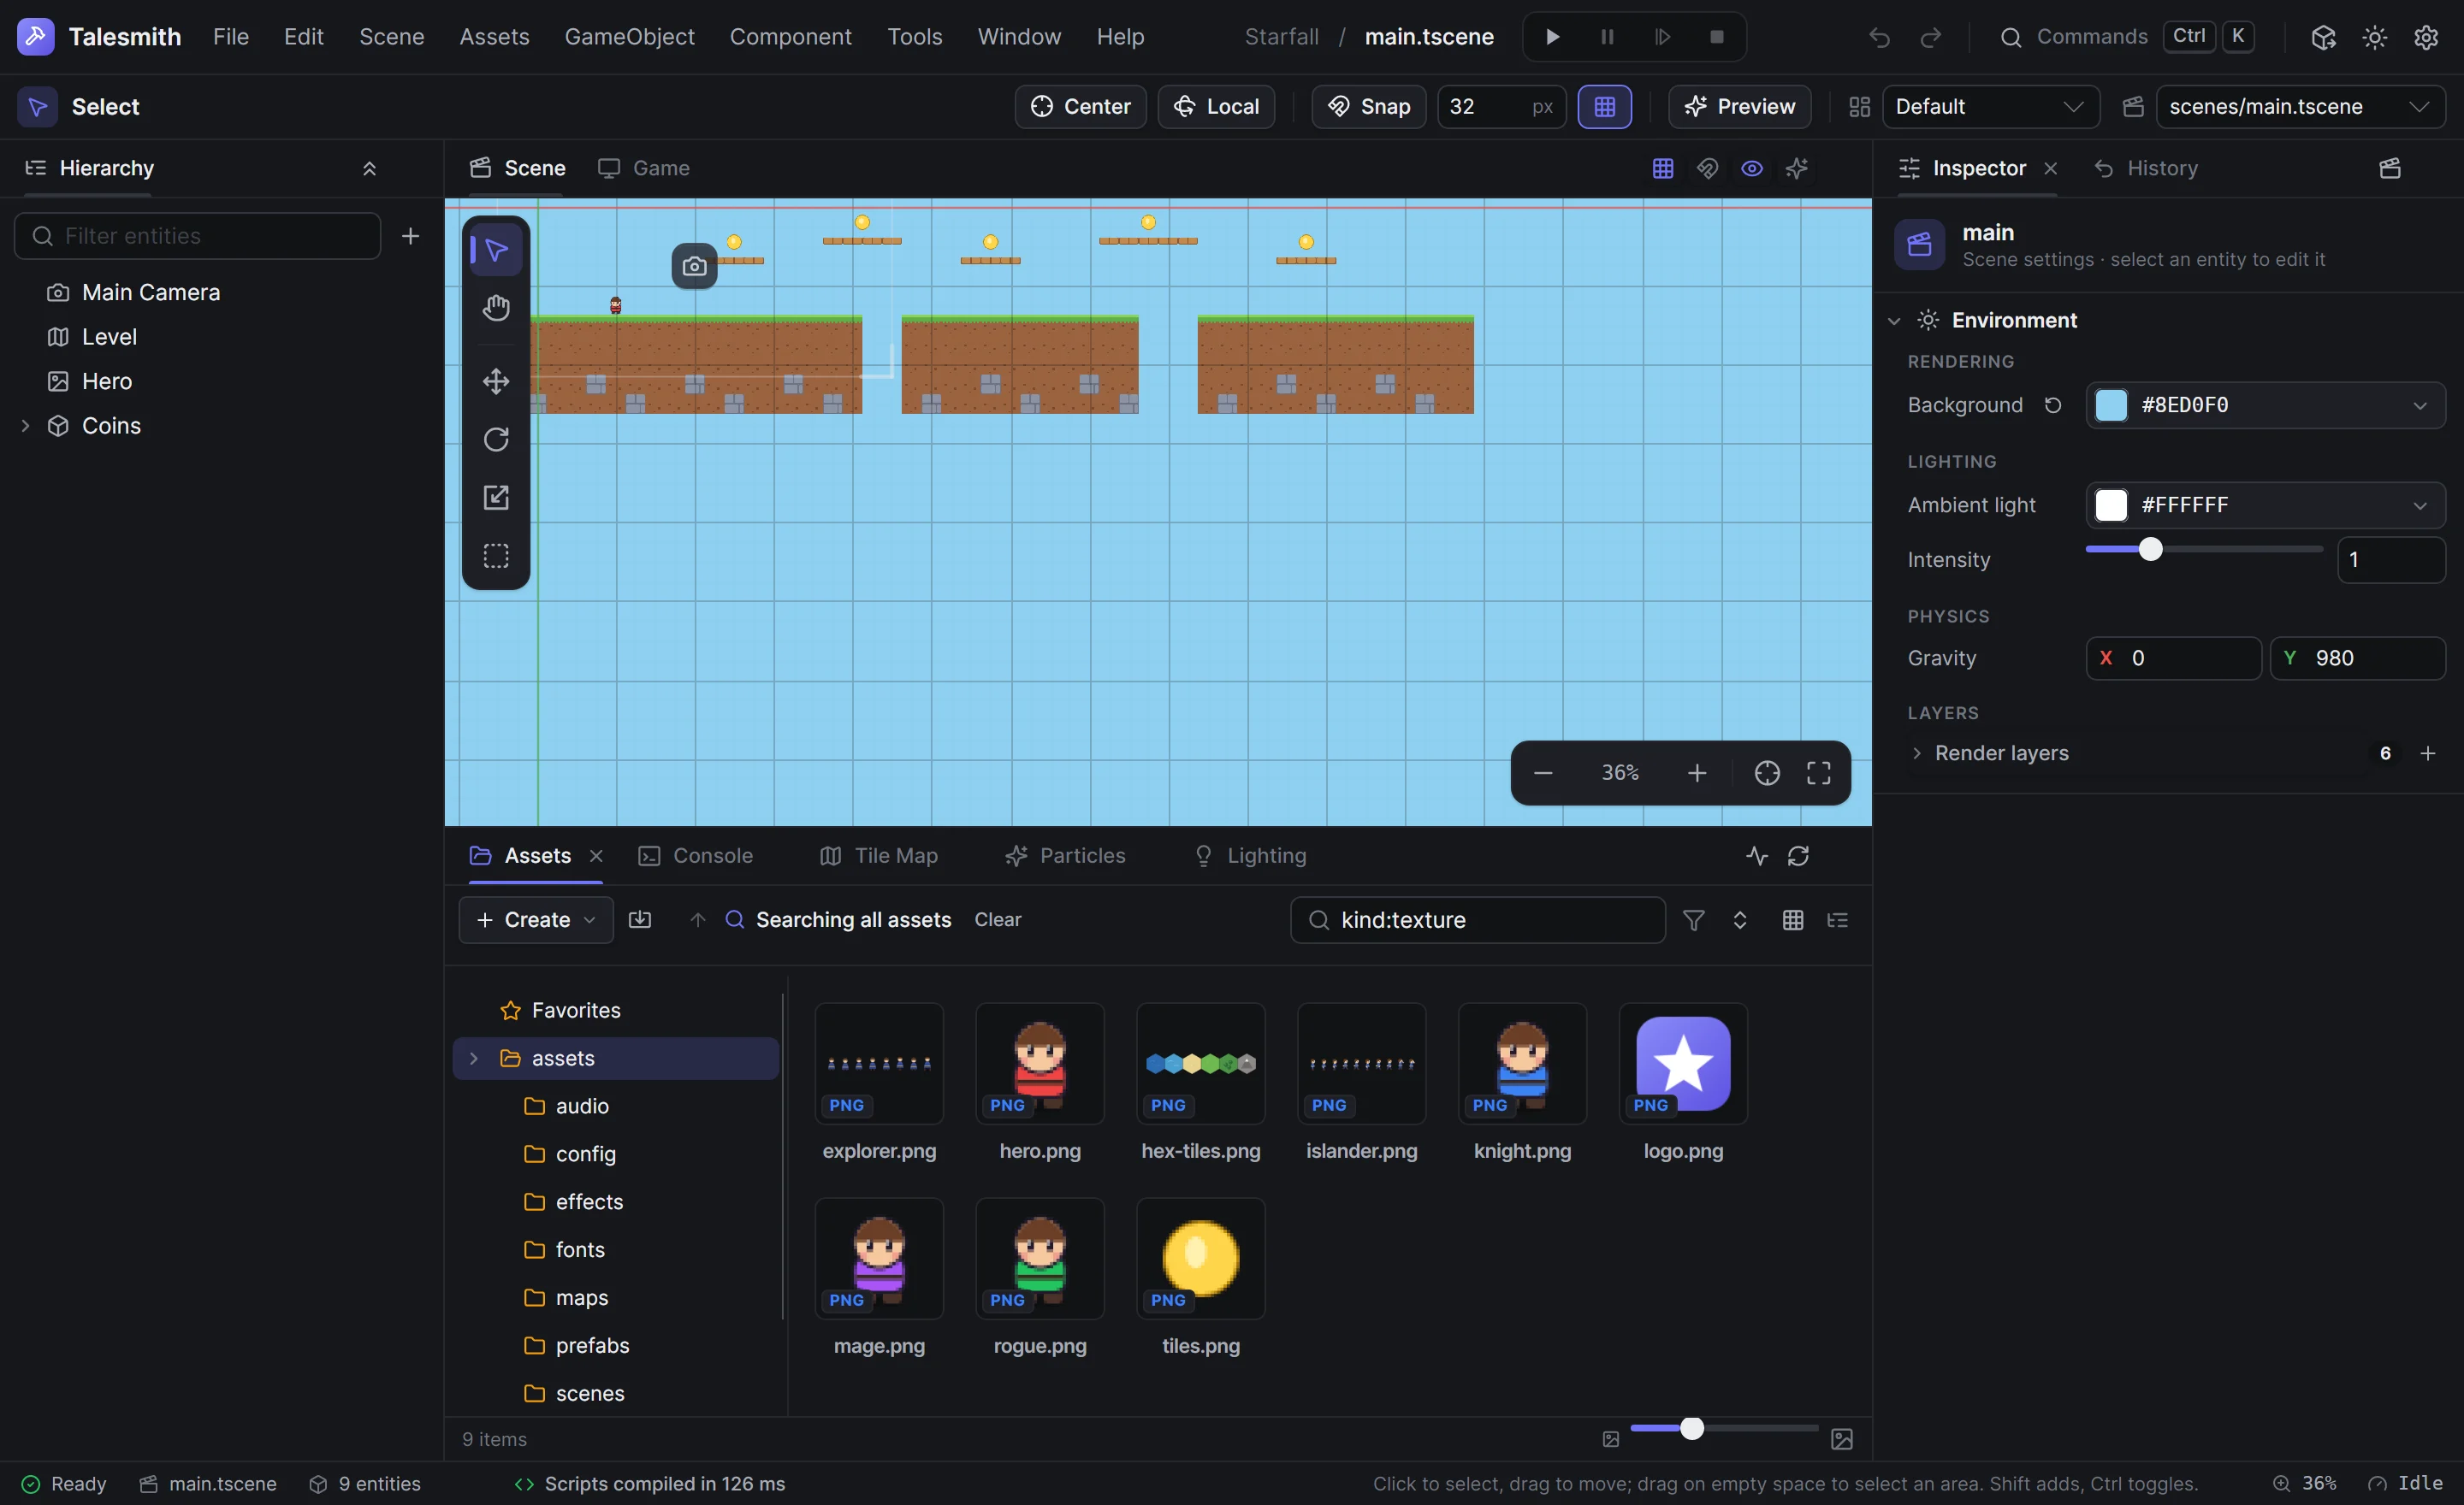The height and width of the screenshot is (1505, 2464).
Task: Expand Render layers
Action: pos(1916,753)
